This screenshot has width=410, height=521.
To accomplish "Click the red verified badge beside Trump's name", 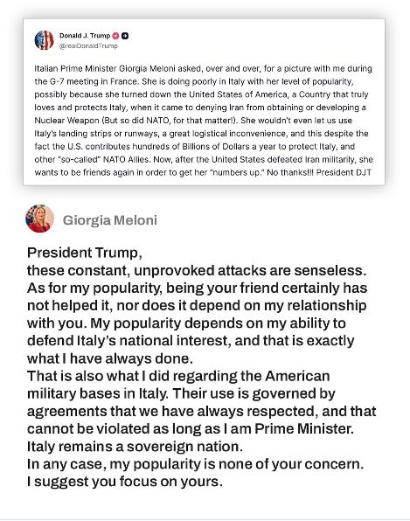I will click(115, 36).
